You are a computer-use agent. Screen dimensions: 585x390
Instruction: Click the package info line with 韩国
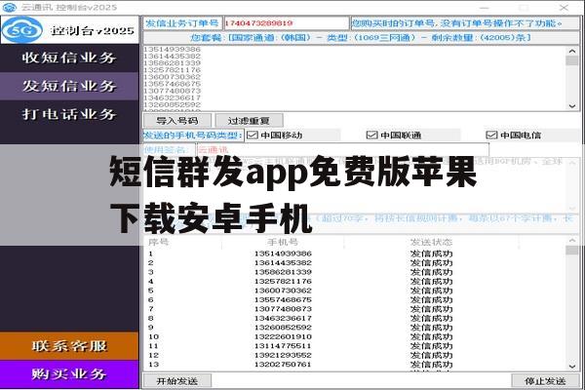(x=361, y=38)
